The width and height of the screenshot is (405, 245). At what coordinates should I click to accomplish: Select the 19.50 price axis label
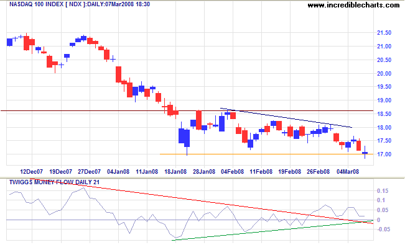[384, 87]
